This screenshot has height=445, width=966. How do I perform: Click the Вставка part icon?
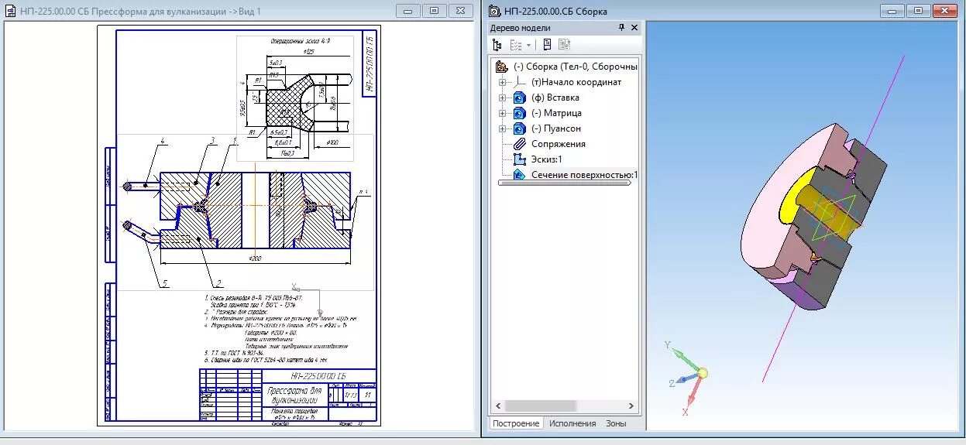coord(519,98)
